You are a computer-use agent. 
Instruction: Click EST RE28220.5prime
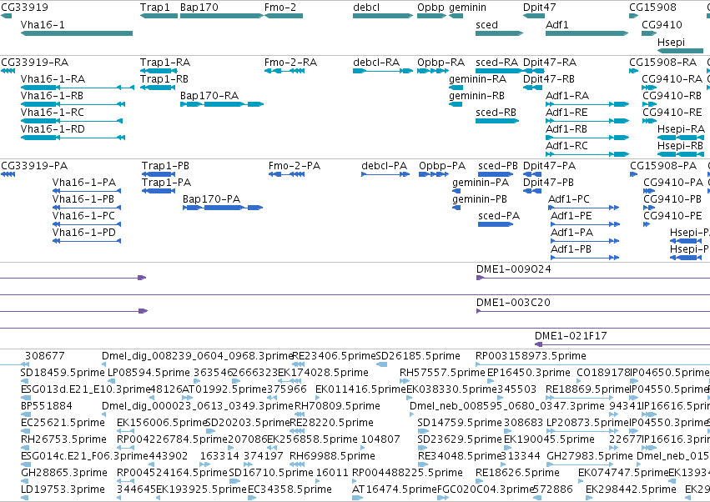pyautogui.click(x=296, y=431)
